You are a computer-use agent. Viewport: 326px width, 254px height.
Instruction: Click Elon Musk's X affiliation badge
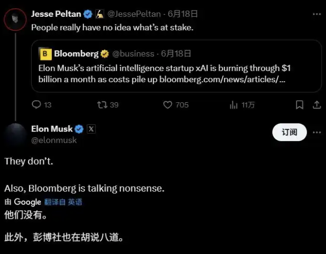(91, 129)
